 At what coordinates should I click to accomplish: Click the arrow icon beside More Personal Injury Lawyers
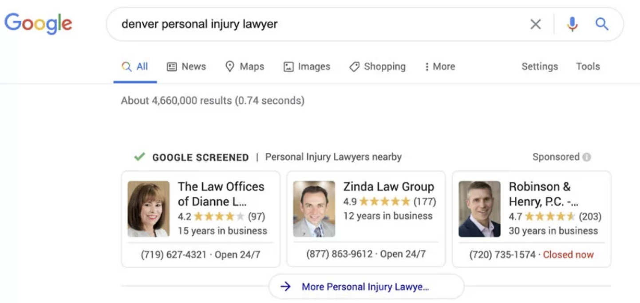[x=285, y=287]
